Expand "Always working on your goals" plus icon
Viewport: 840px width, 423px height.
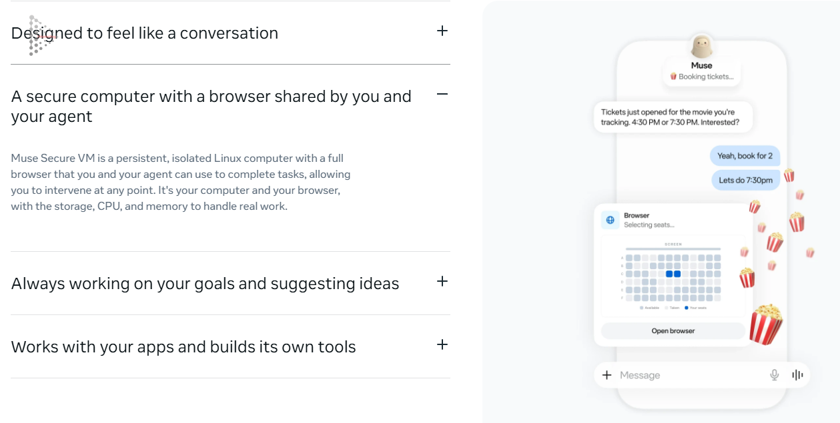click(442, 281)
